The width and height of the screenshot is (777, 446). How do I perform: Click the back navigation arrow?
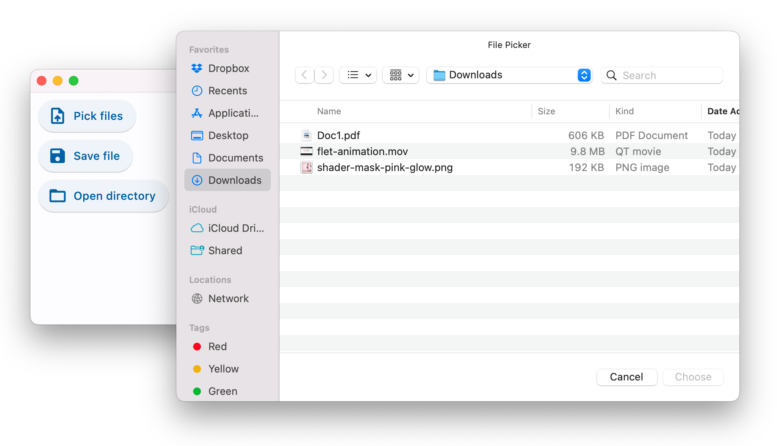(304, 75)
